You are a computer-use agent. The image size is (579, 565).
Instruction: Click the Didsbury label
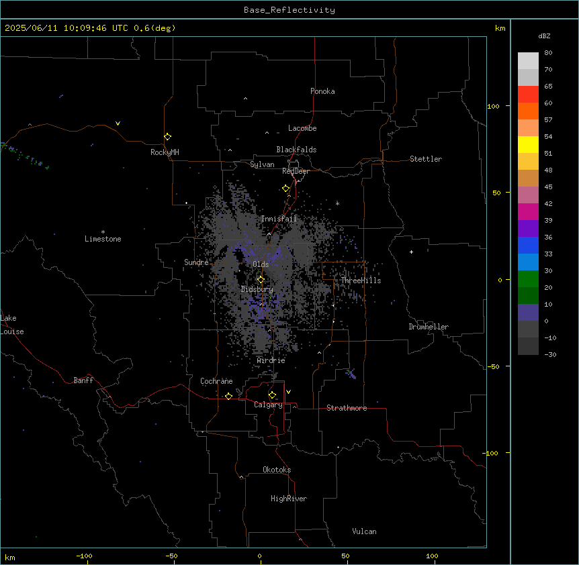257,289
